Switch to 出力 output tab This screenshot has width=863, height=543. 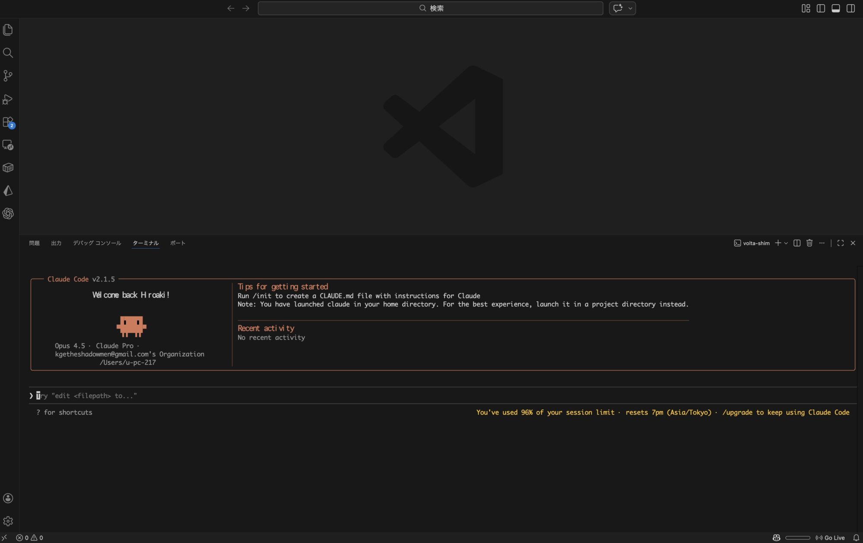(56, 243)
